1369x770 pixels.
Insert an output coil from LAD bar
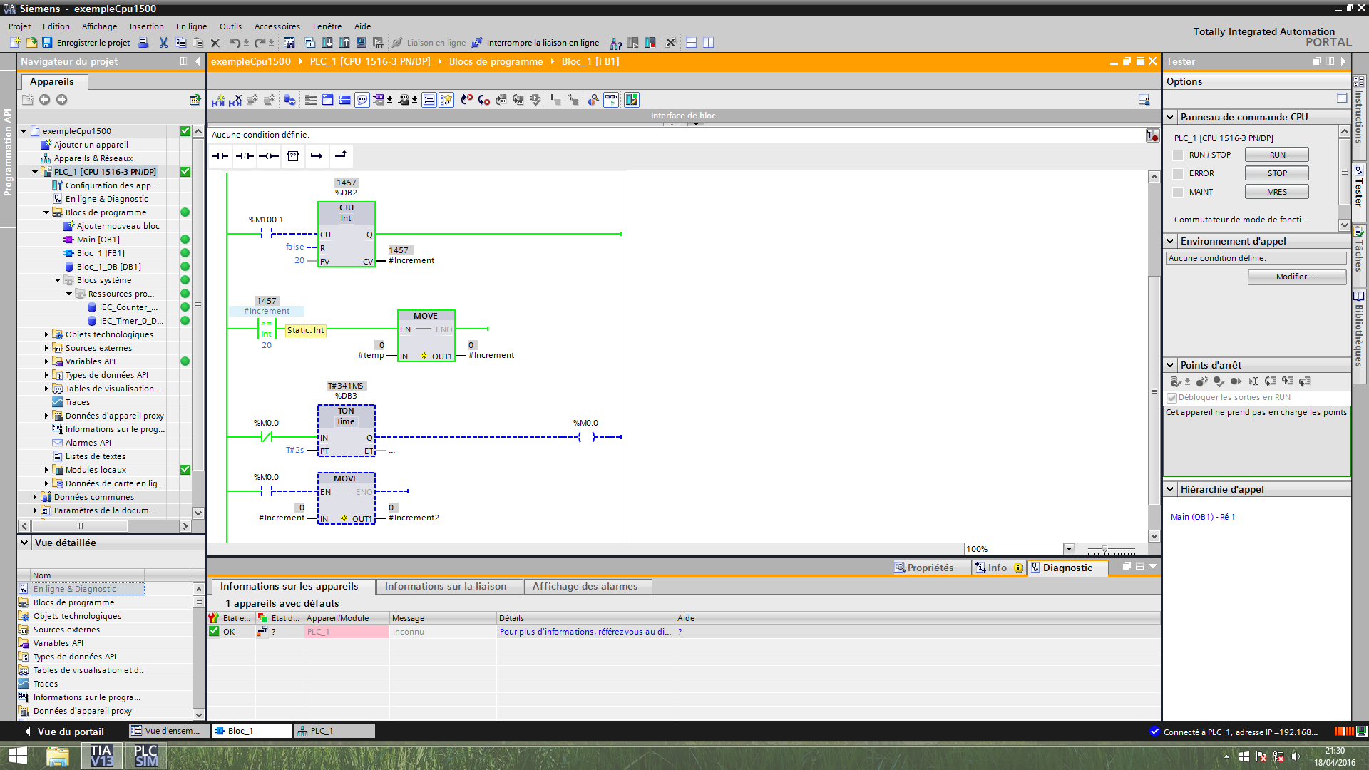[269, 156]
